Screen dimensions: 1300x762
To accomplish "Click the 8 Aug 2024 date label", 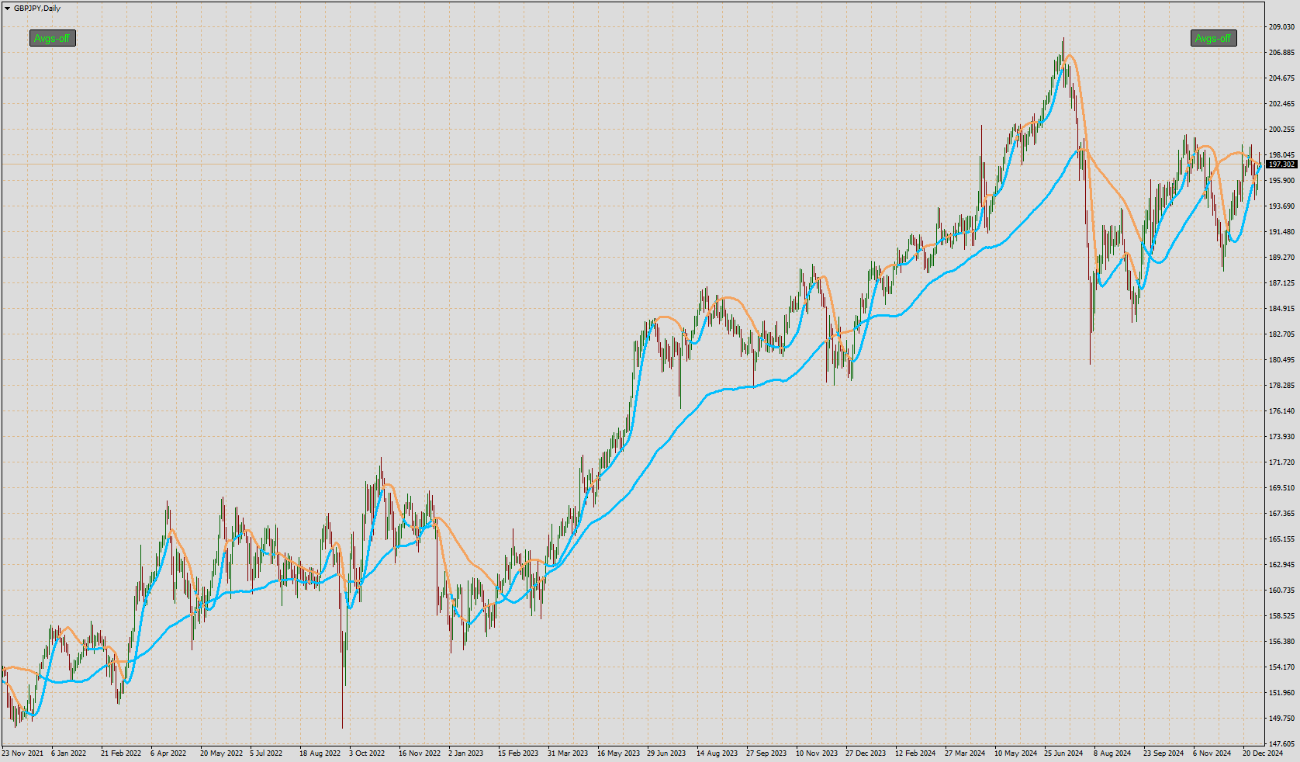I will click(1112, 753).
